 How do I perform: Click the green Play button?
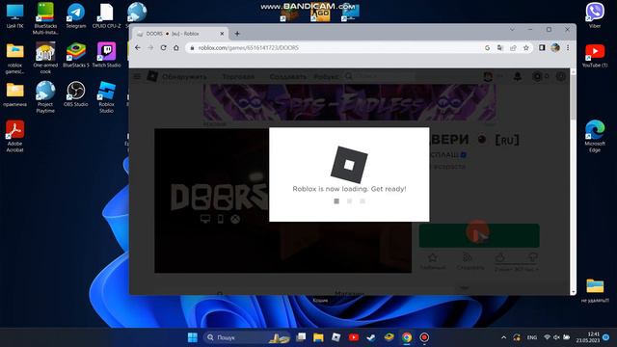[x=479, y=235]
